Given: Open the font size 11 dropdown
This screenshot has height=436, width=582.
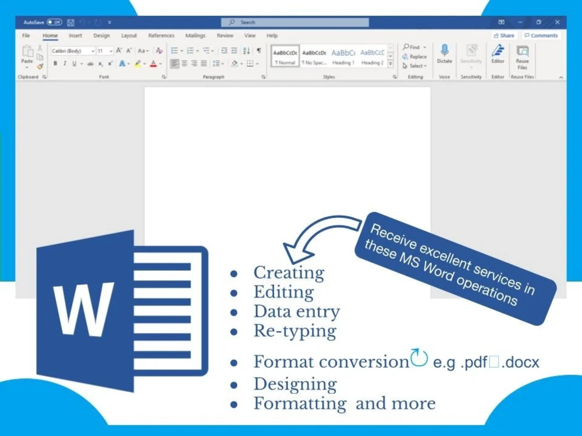Looking at the screenshot, I should click(x=111, y=51).
